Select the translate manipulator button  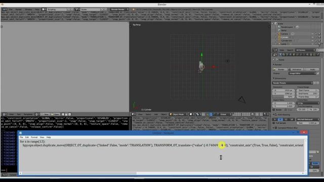(x=211, y=114)
